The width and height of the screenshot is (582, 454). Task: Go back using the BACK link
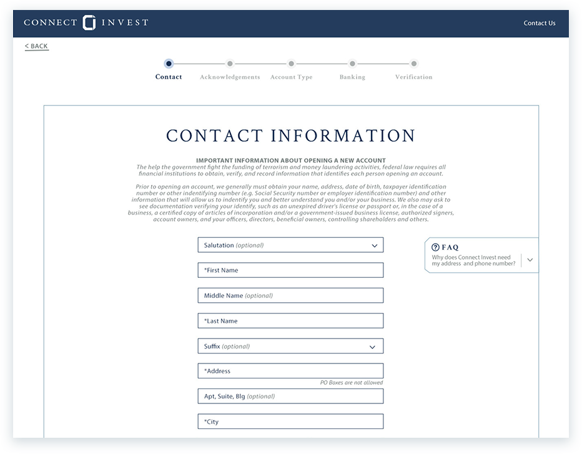(x=36, y=46)
